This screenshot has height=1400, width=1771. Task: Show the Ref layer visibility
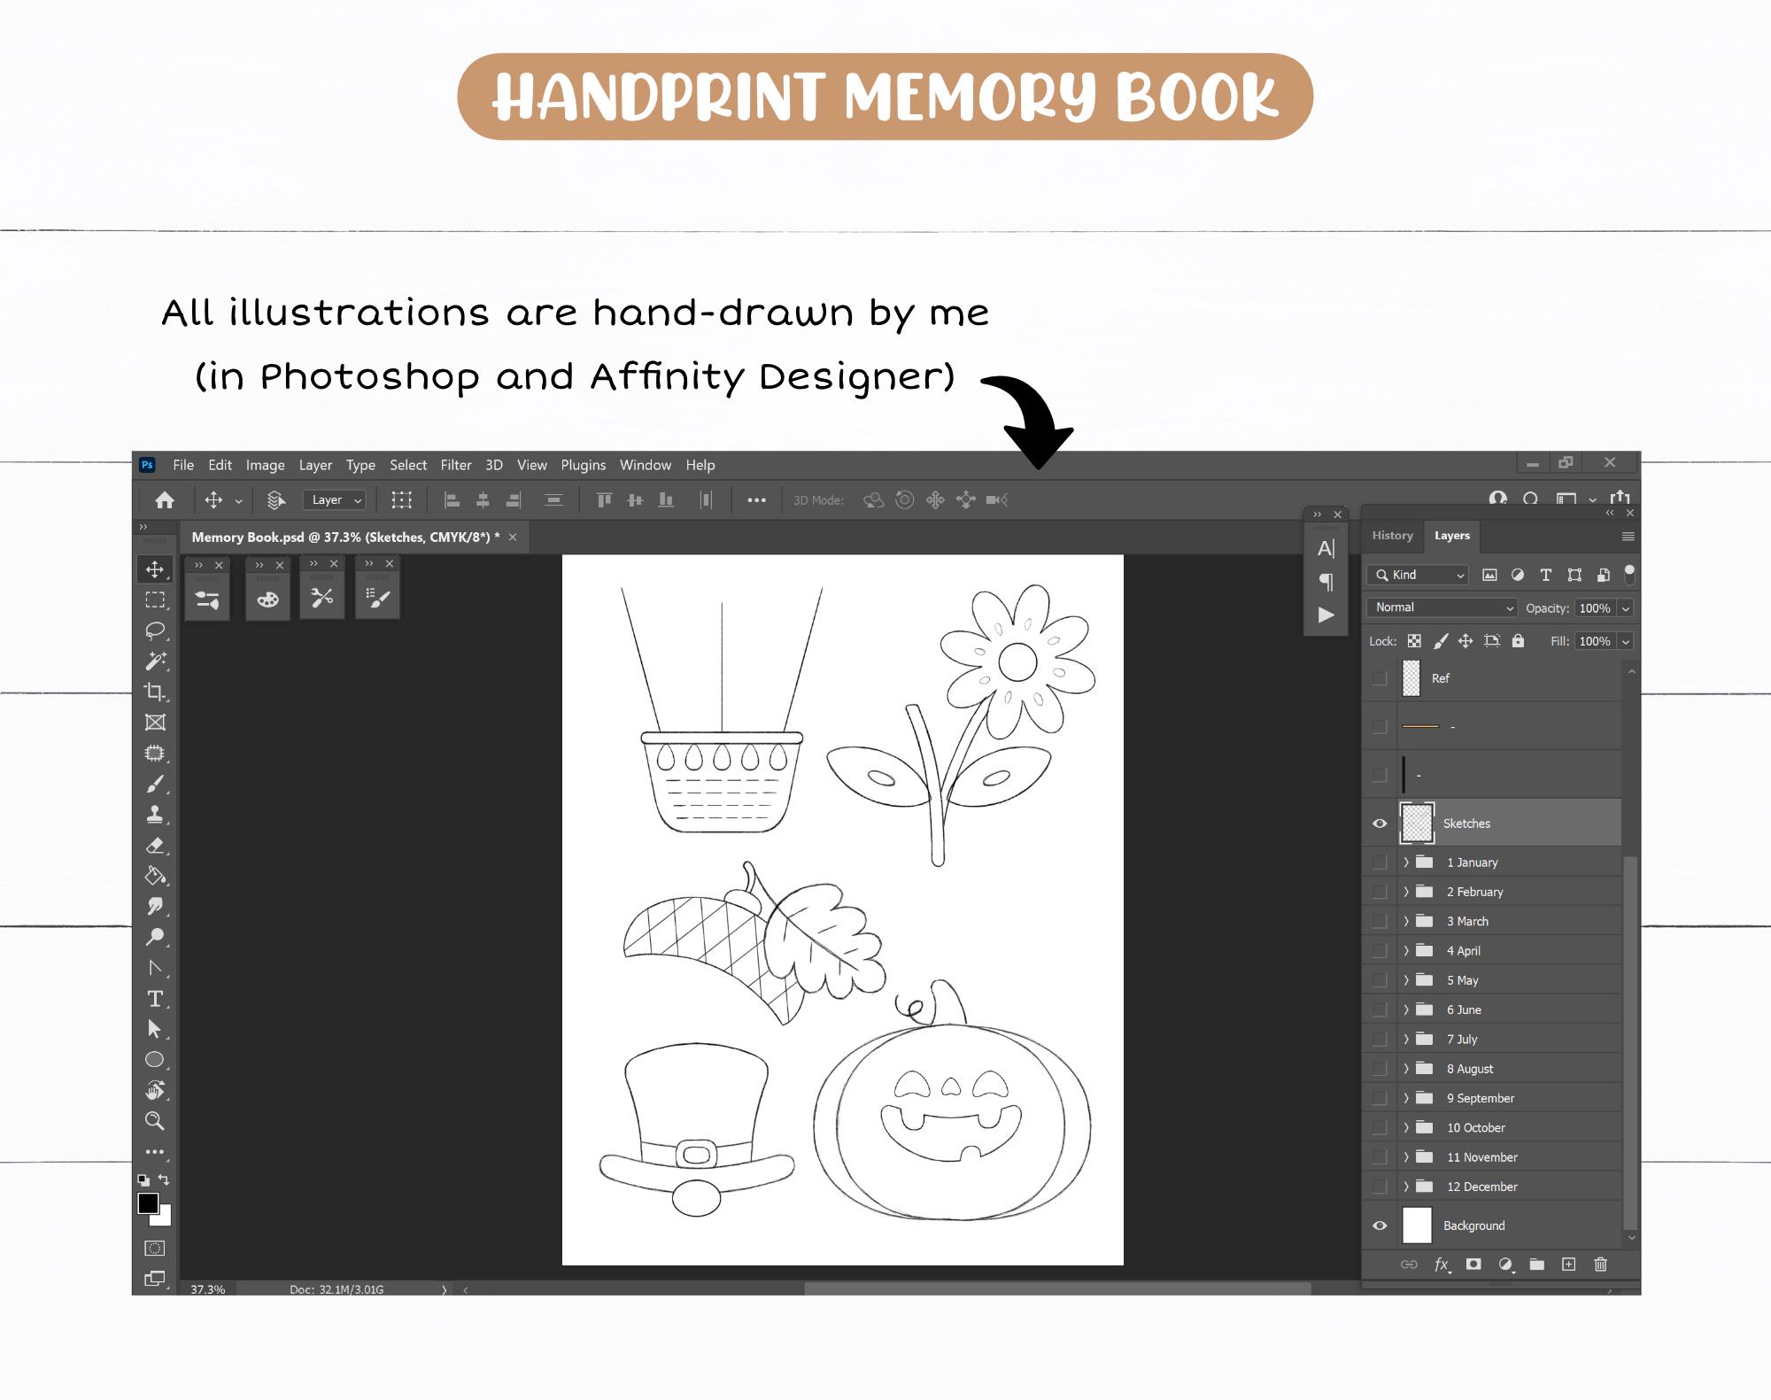pos(1379,678)
